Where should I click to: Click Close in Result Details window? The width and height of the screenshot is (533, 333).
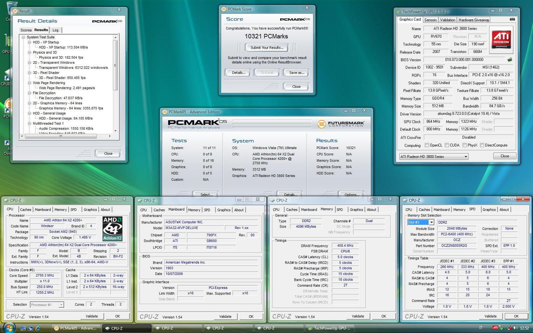pyautogui.click(x=108, y=154)
